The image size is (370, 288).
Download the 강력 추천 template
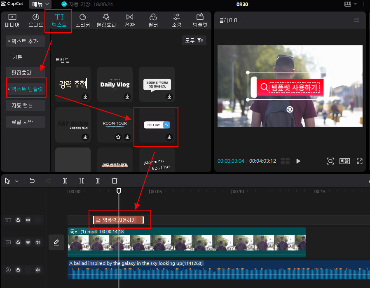85,97
